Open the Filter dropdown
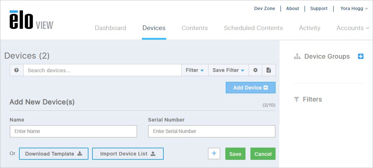Viewport: 373px width, 168px height. pos(195,70)
